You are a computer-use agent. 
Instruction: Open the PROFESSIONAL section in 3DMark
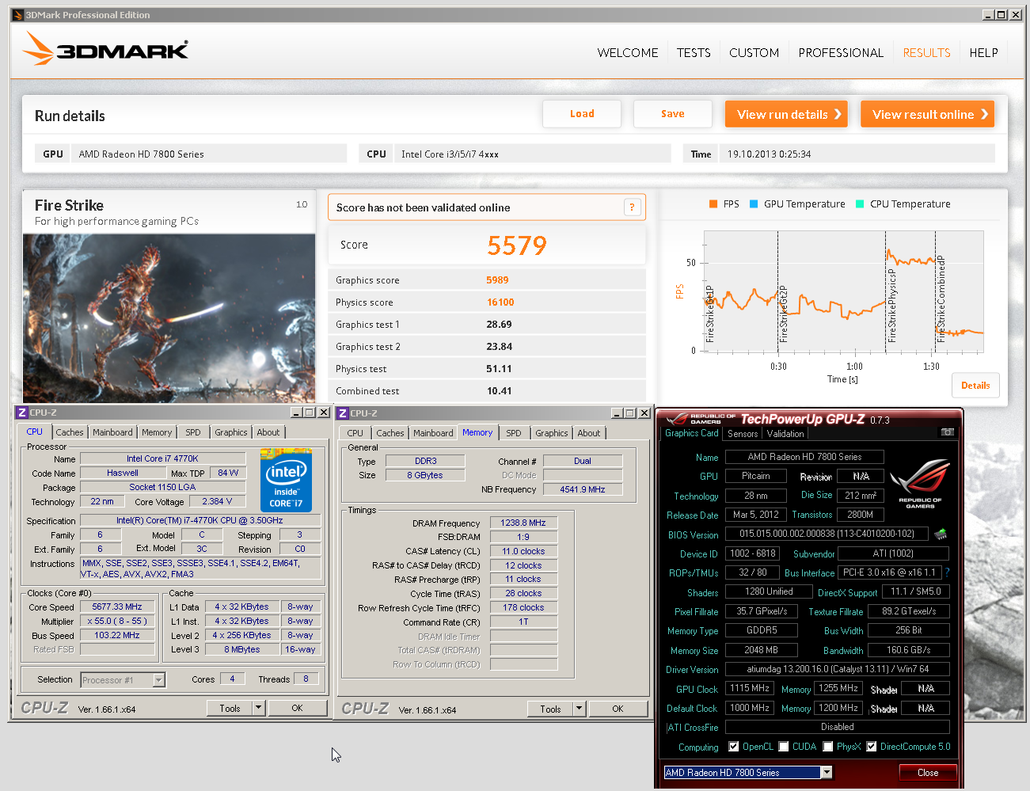pyautogui.click(x=841, y=52)
